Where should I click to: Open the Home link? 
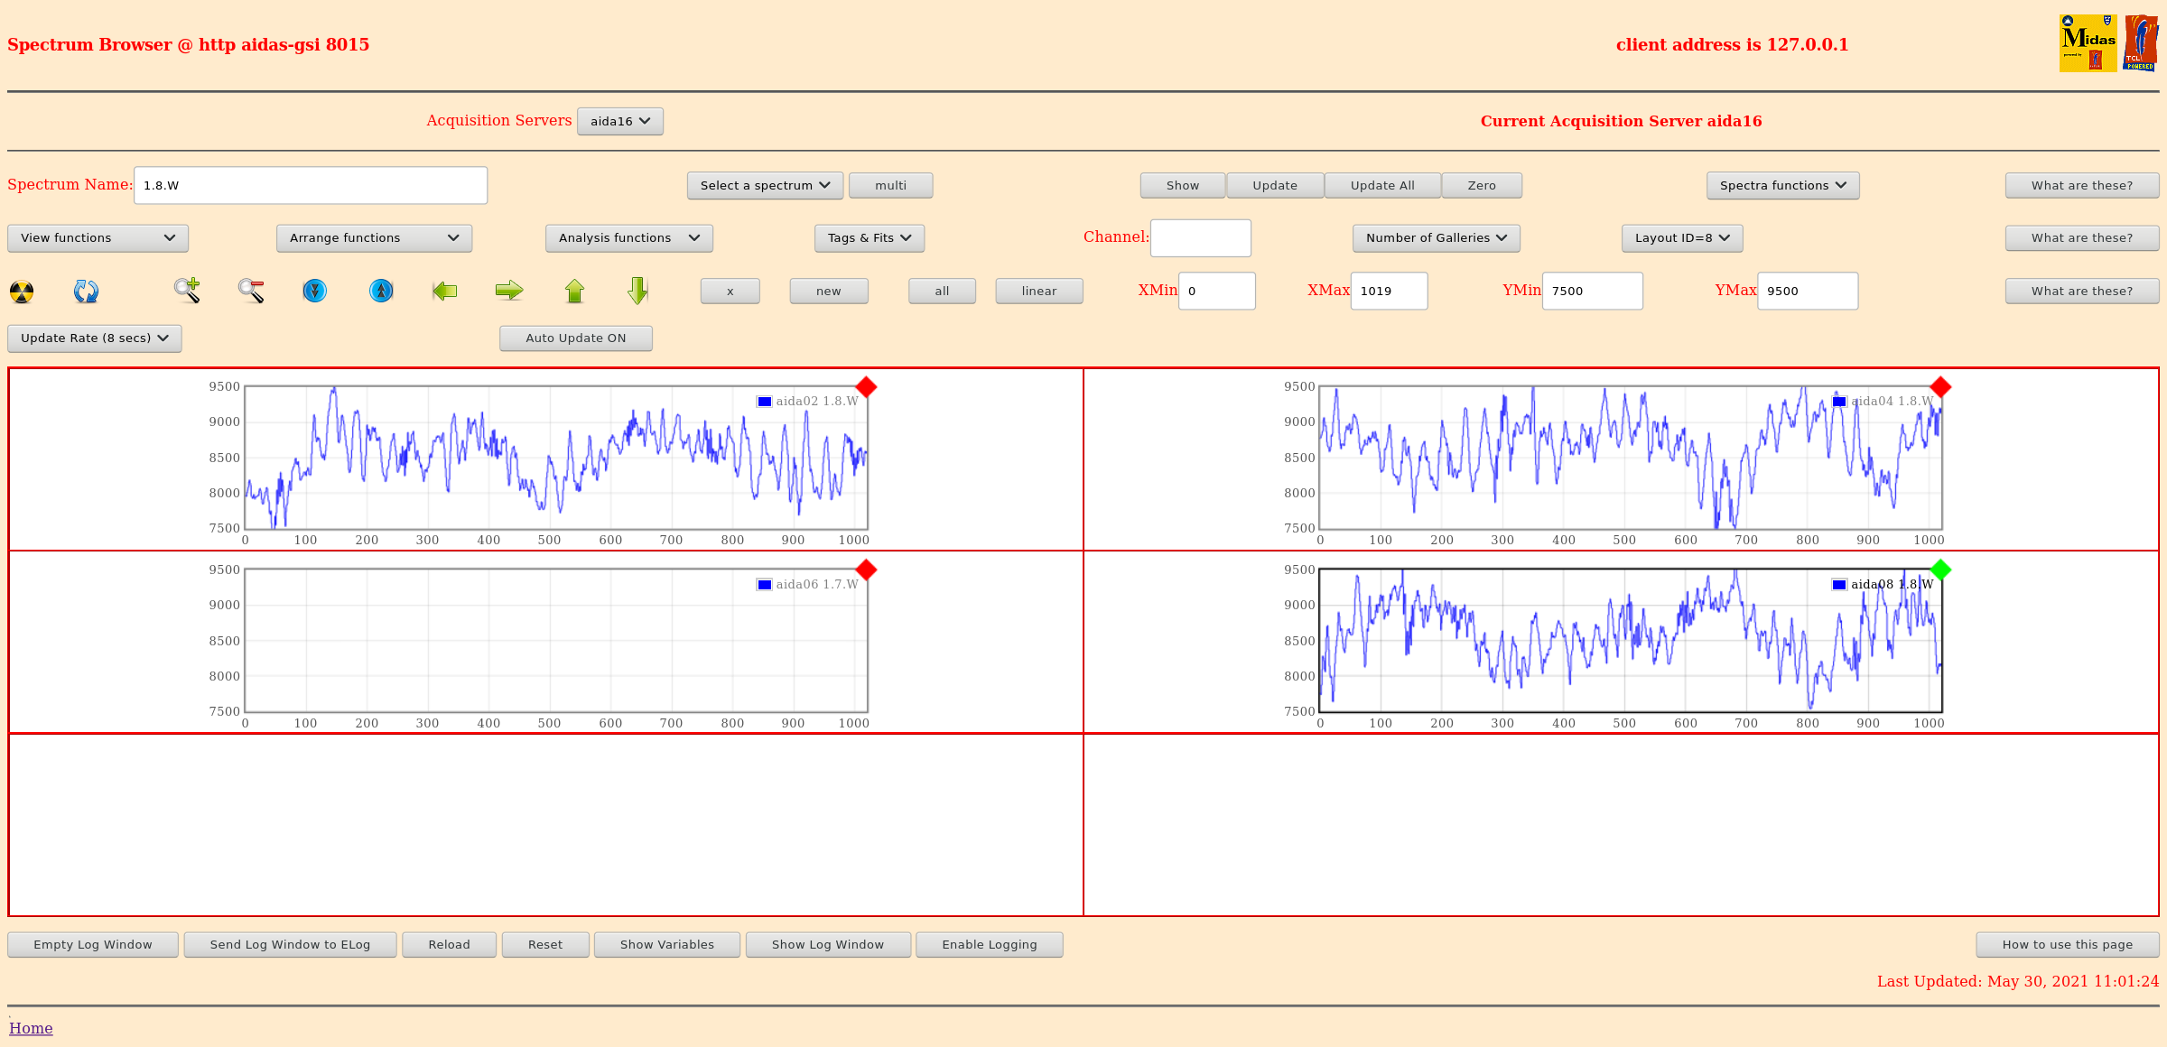tap(31, 1029)
